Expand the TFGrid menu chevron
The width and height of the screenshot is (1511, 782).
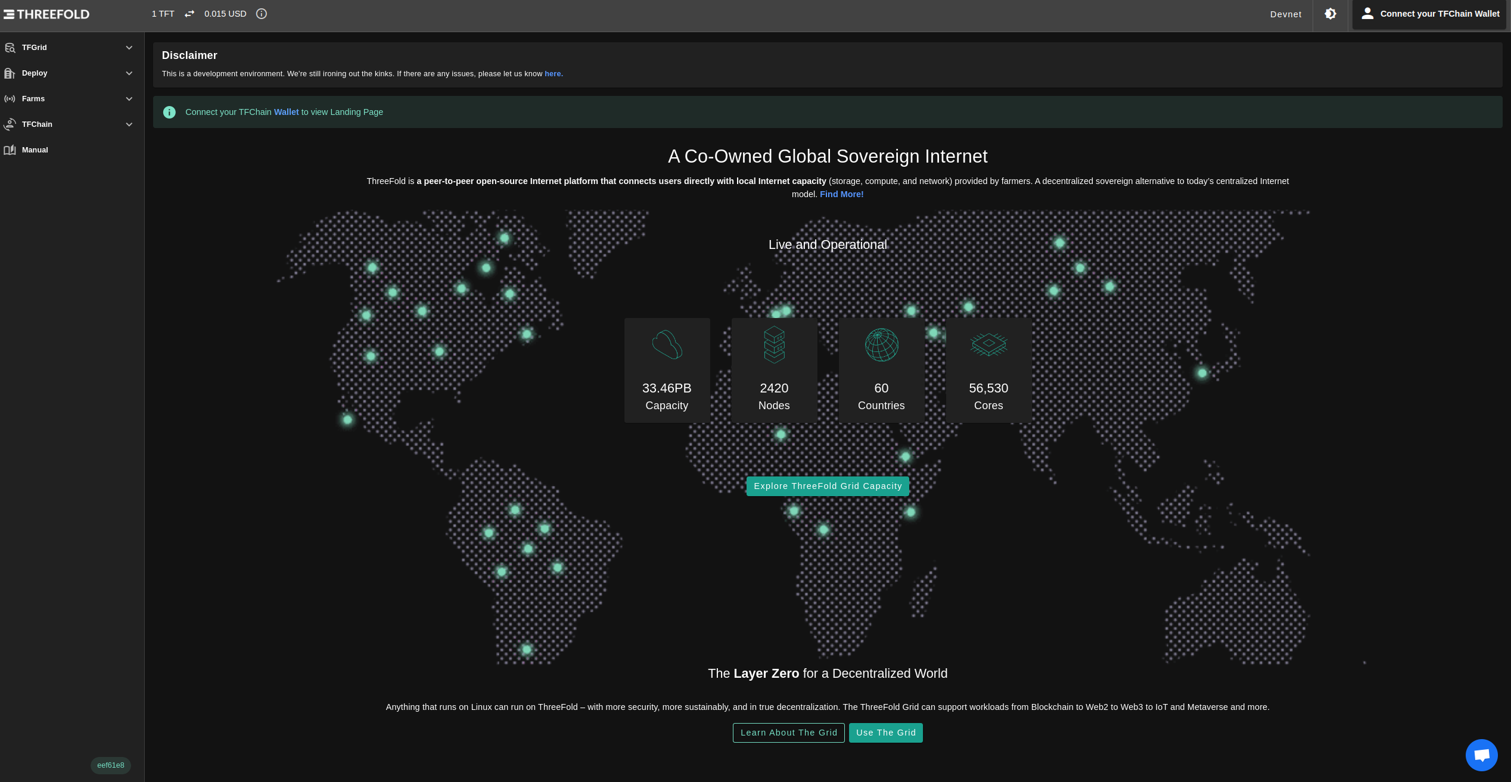(129, 48)
